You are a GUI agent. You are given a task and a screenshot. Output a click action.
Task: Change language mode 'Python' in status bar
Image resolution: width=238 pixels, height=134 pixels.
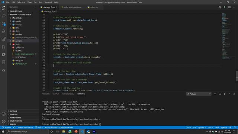tap(224, 127)
